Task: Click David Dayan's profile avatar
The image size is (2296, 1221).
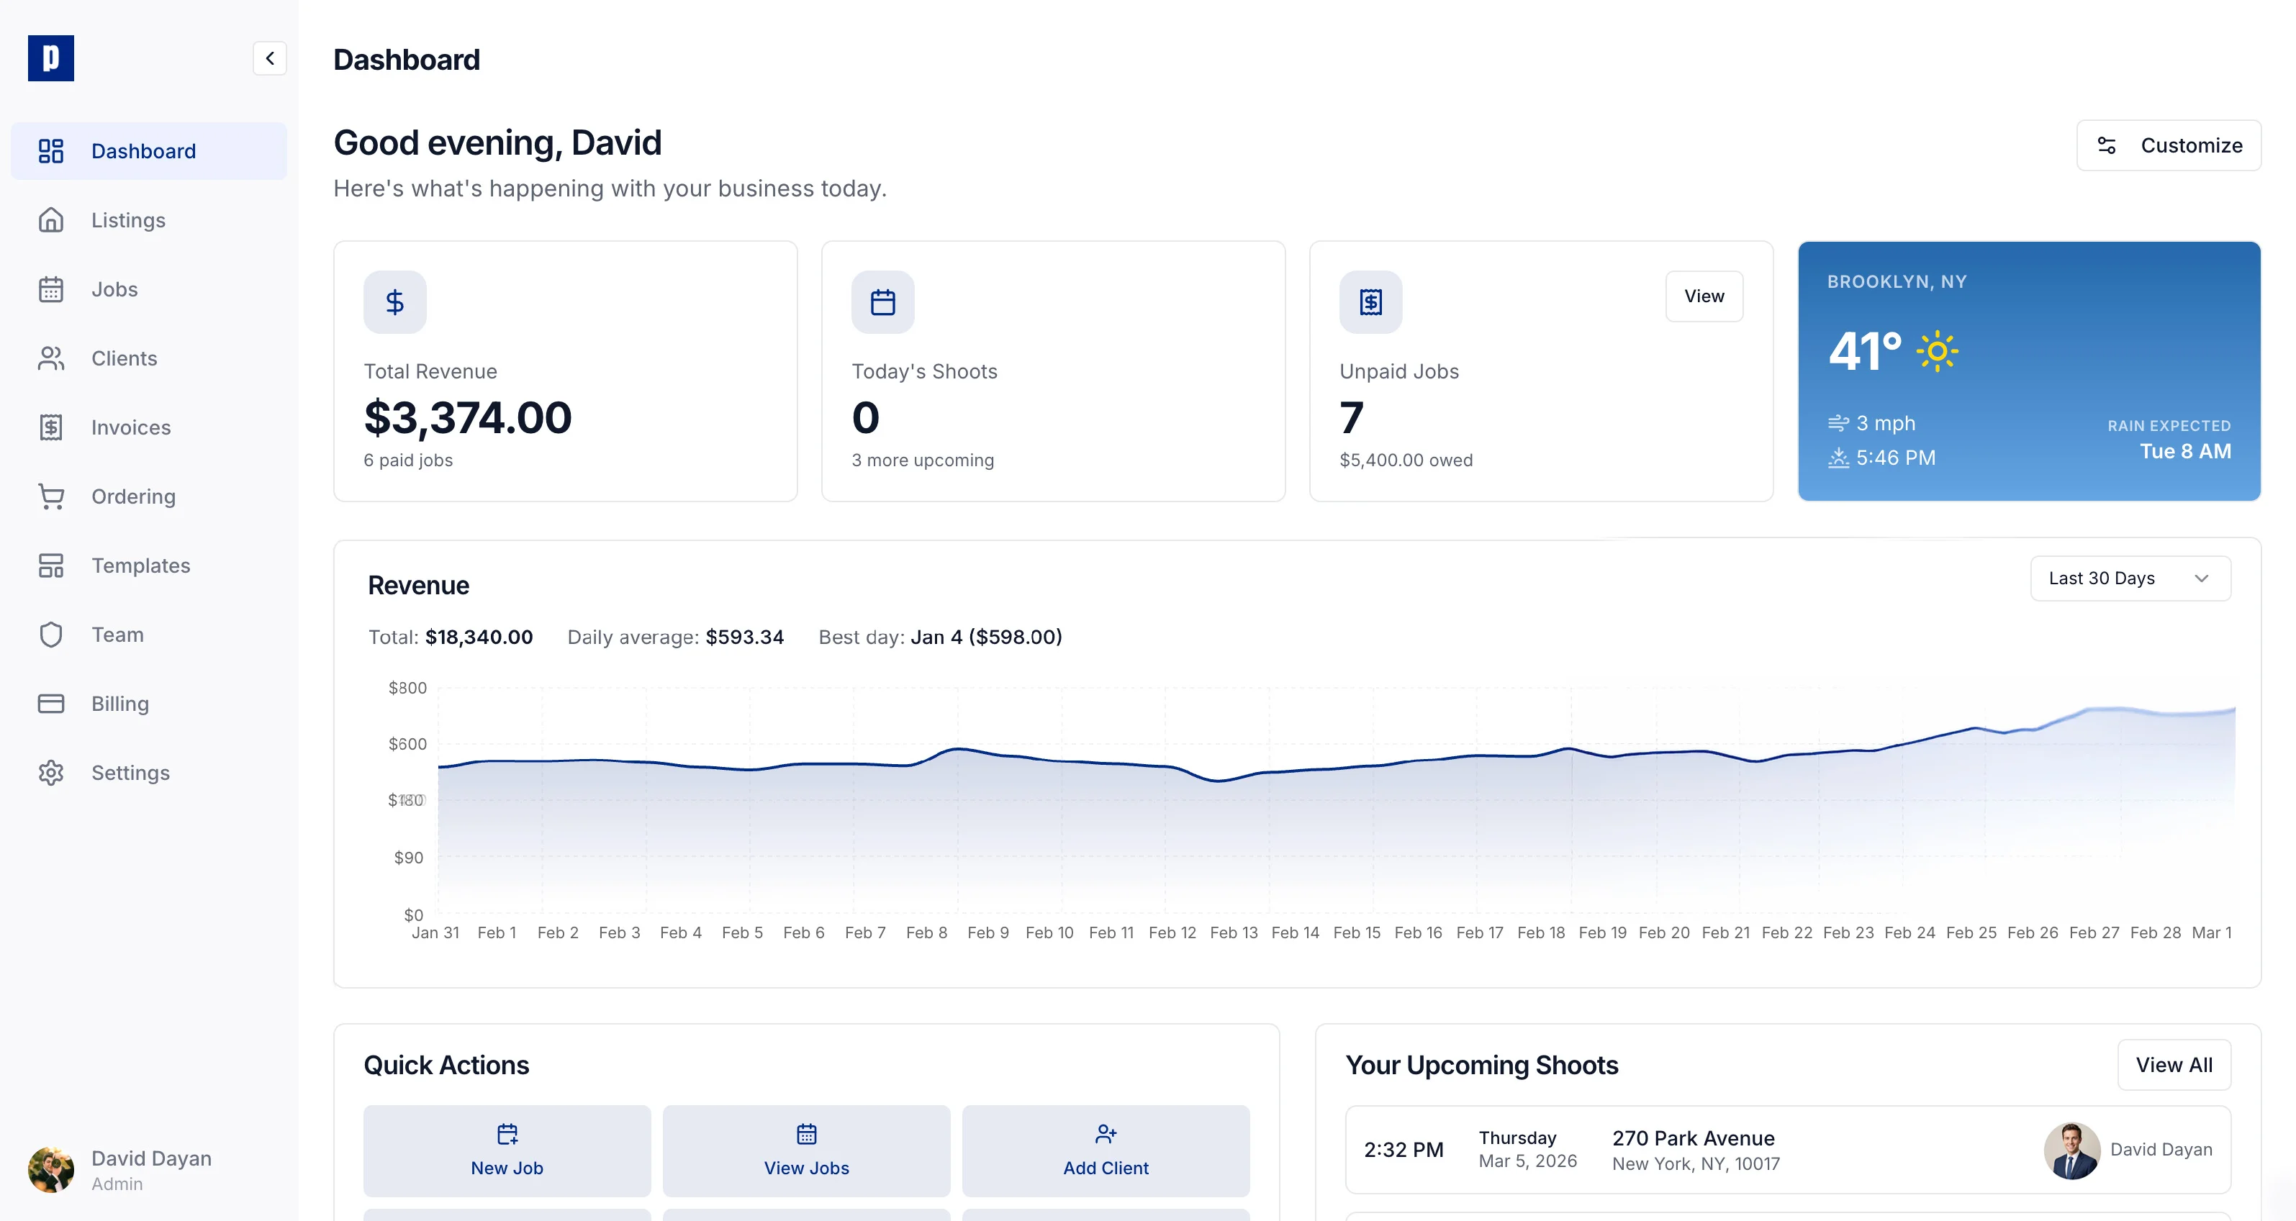Action: pos(51,1169)
